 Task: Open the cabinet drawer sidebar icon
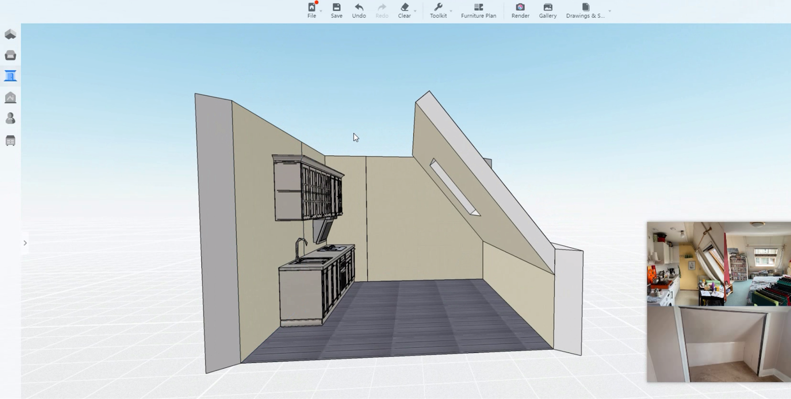point(10,141)
